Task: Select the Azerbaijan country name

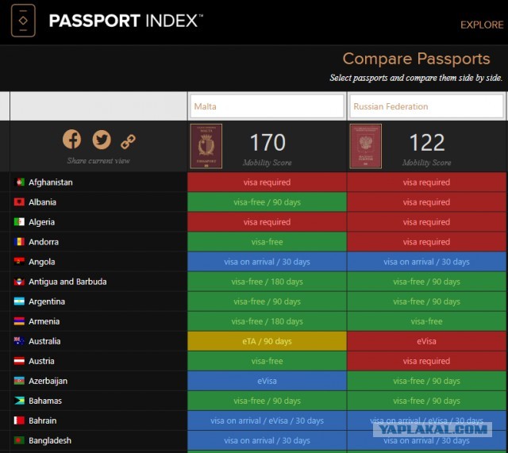Action: (x=48, y=381)
